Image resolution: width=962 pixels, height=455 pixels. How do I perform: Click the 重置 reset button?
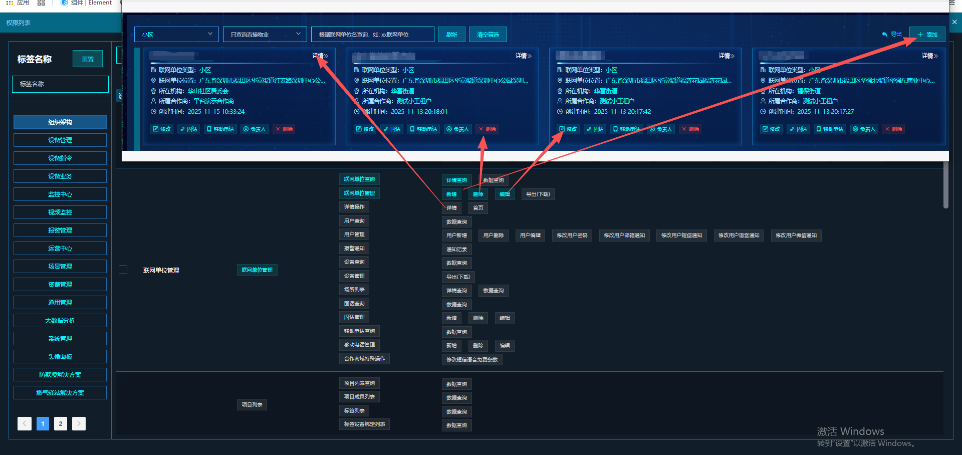coord(88,59)
